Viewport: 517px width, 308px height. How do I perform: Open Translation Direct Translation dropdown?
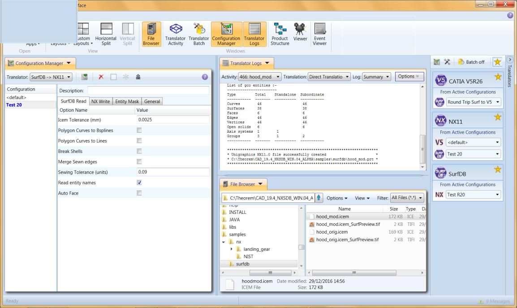[329, 77]
